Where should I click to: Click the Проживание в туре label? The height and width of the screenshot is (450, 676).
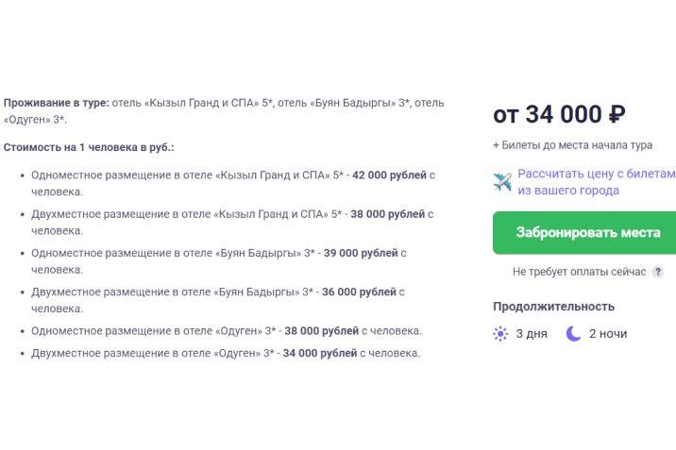(x=57, y=102)
